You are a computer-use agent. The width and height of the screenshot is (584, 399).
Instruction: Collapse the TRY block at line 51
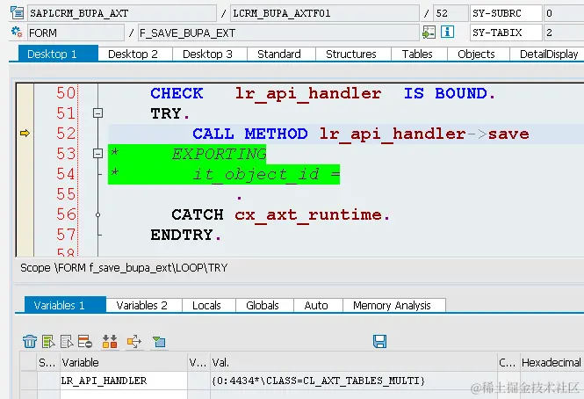(x=97, y=113)
